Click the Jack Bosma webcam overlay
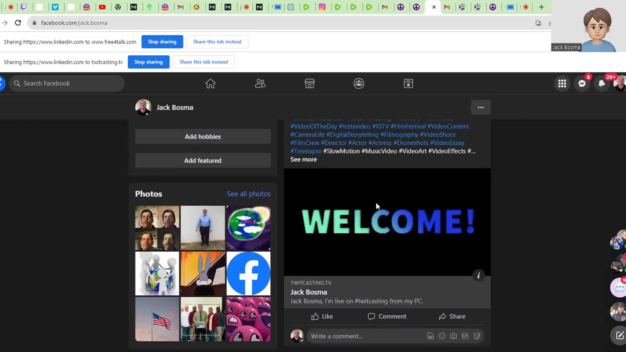Image resolution: width=626 pixels, height=352 pixels. coord(589,26)
